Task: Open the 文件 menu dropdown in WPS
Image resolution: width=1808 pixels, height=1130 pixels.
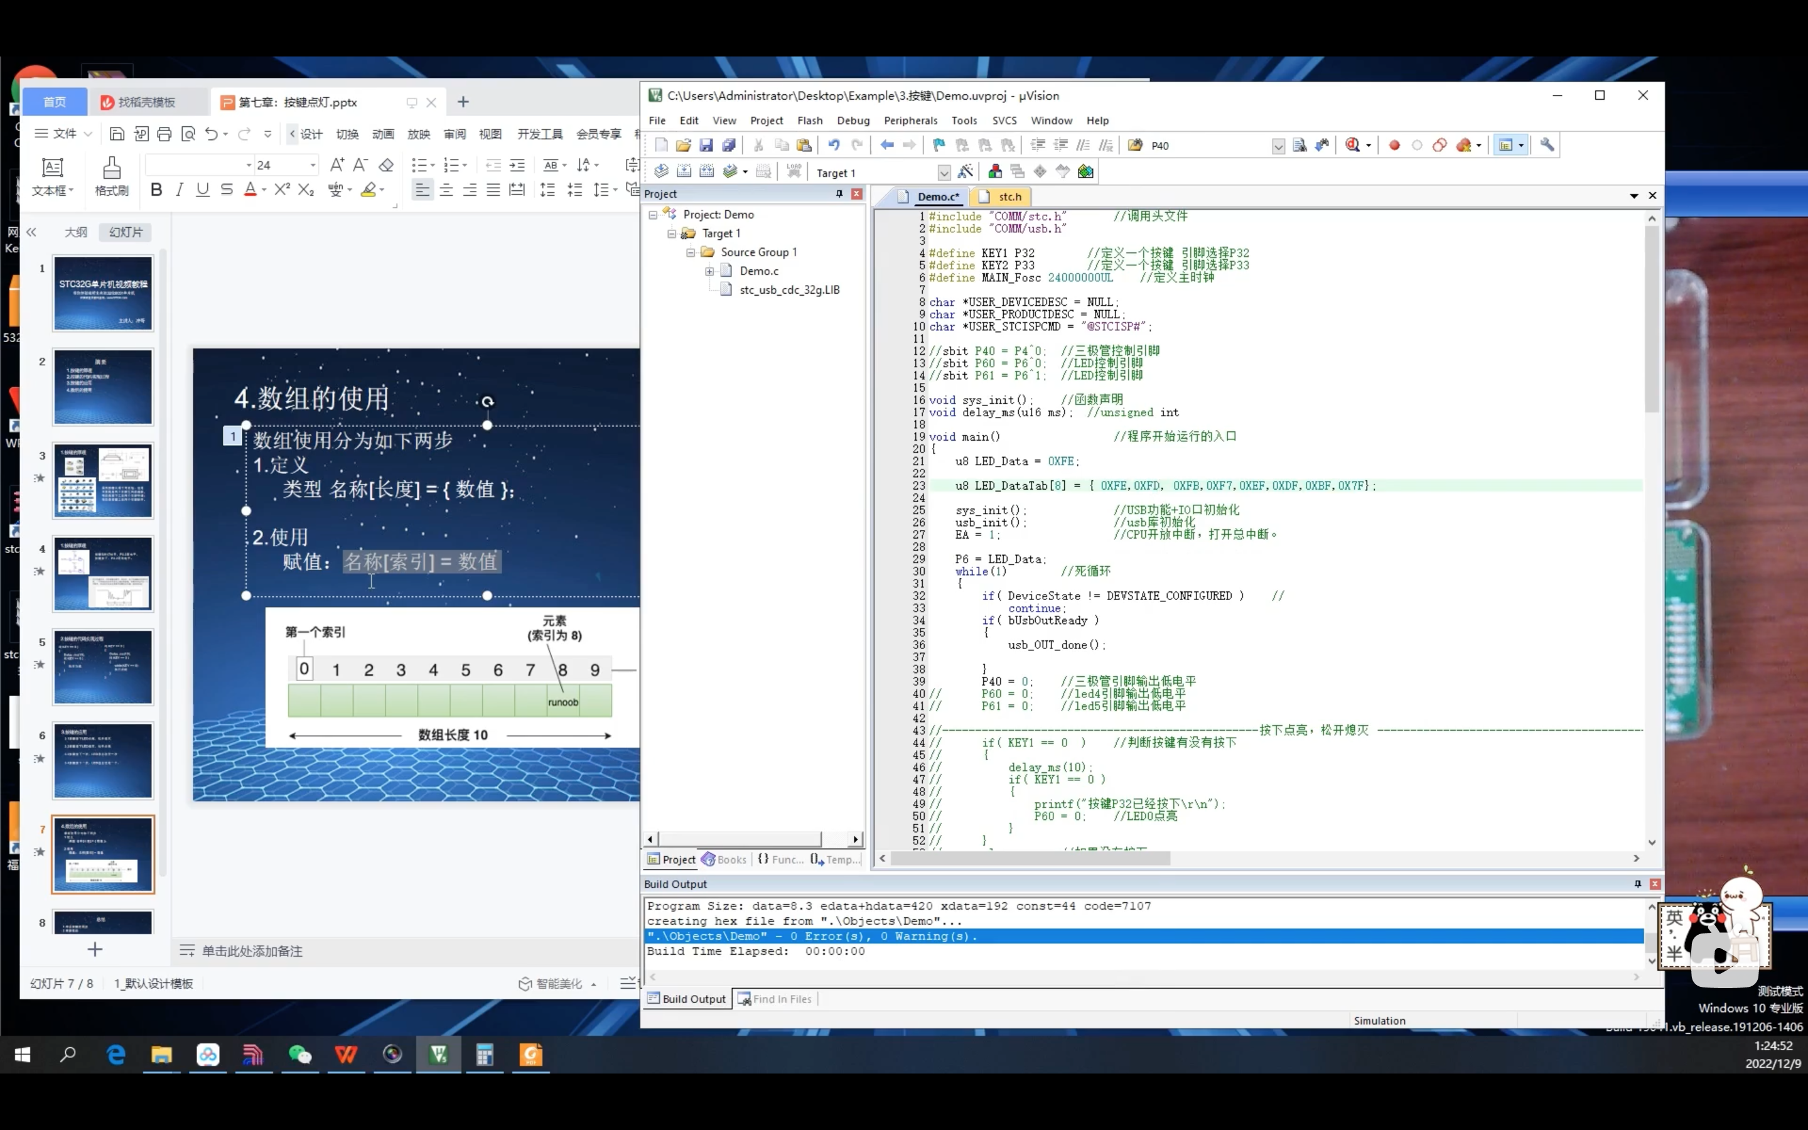Action: pos(64,134)
